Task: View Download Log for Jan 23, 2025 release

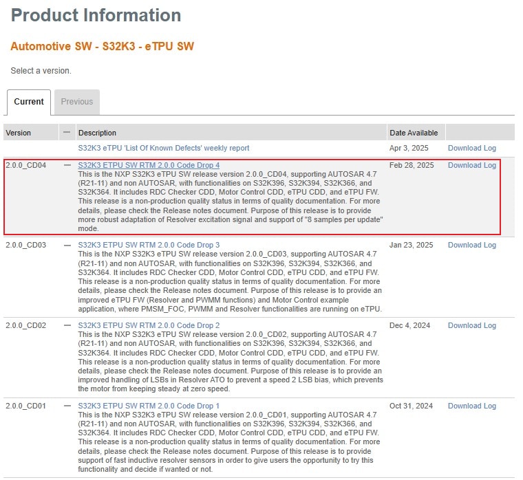Action: point(471,245)
